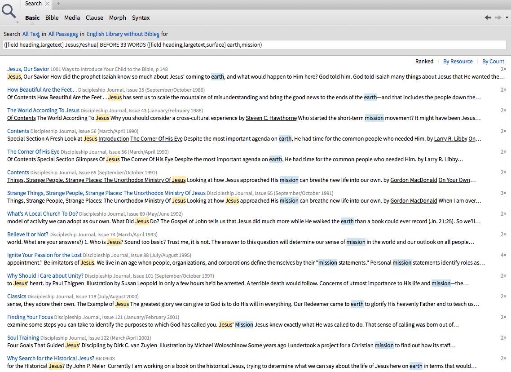Click Of Contents link under How Beautiful result
Viewport: 511px width, 372px height.
click(x=22, y=97)
